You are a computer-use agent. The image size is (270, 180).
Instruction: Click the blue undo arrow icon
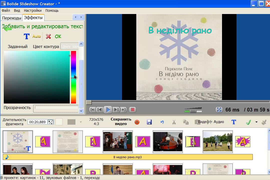point(162,122)
